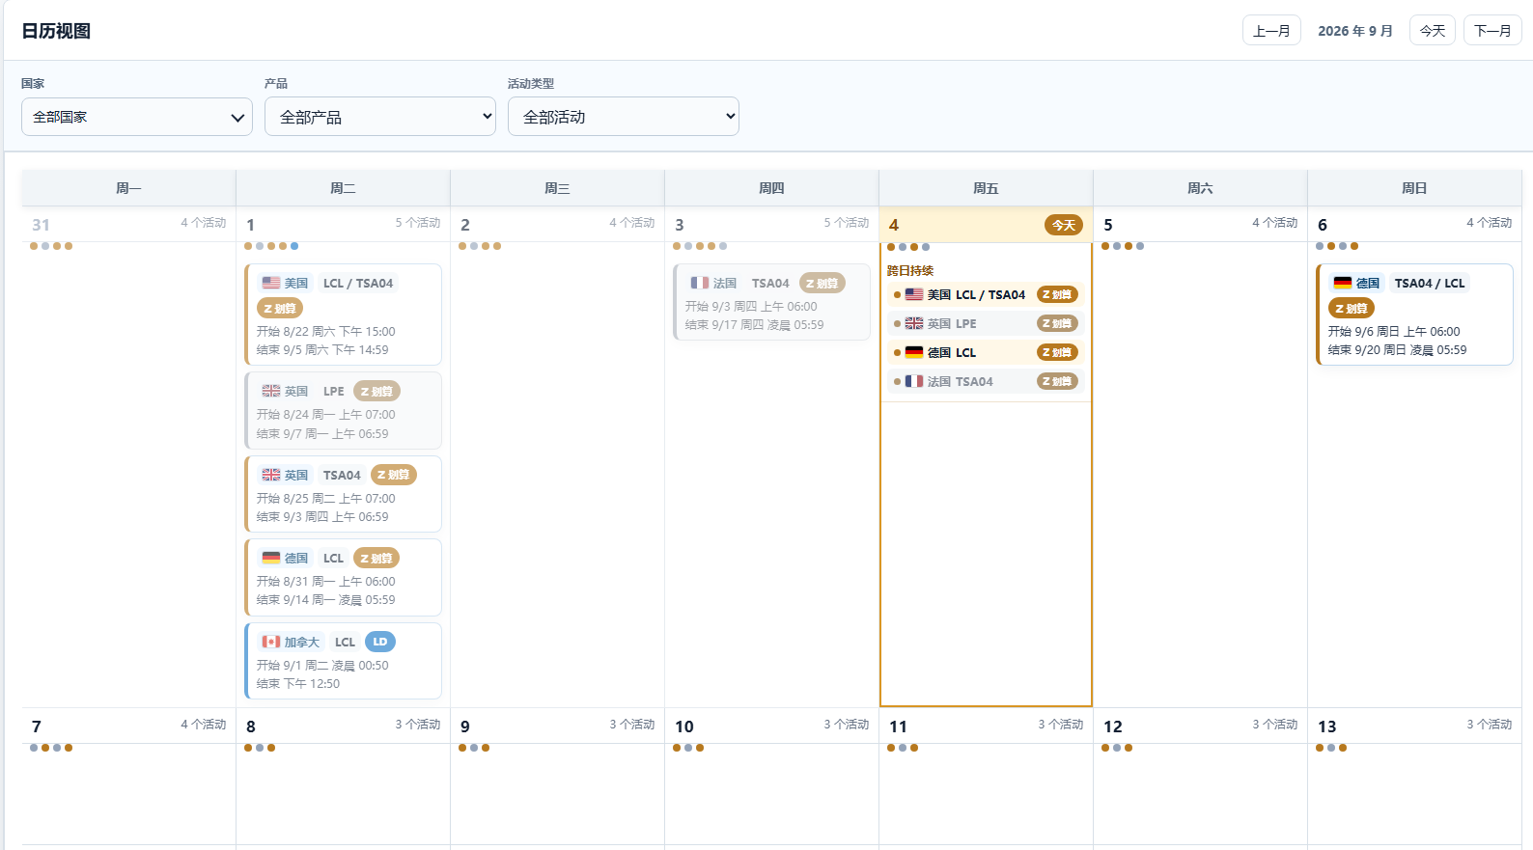The image size is (1533, 850).
Task: Go to previous month with 上一月
Action: 1271,31
